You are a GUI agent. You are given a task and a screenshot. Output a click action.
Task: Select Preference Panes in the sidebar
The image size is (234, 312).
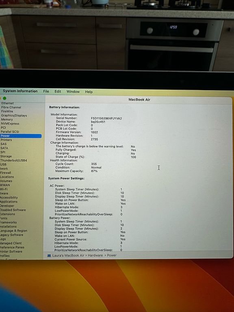coord(12,247)
